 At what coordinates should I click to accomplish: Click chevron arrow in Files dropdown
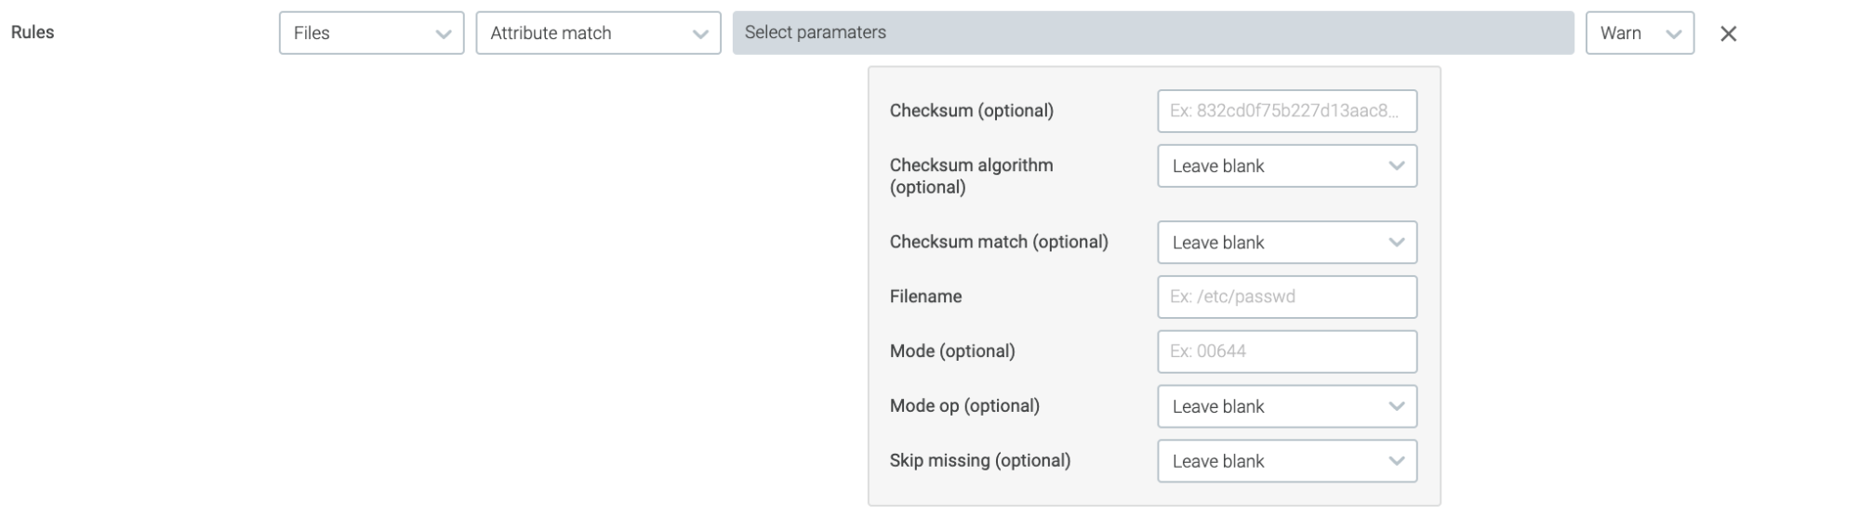click(x=444, y=34)
